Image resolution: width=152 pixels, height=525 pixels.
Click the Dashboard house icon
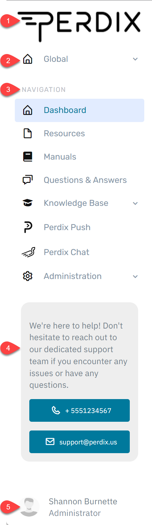pos(28,110)
